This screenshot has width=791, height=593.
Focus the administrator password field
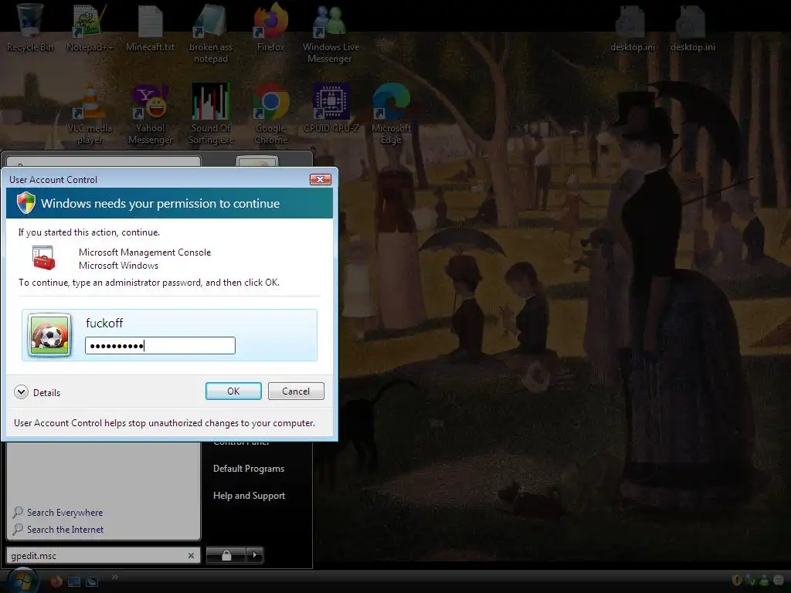pos(160,345)
